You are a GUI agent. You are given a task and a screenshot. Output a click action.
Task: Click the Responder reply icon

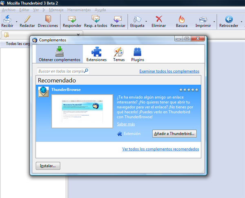[x=72, y=19]
